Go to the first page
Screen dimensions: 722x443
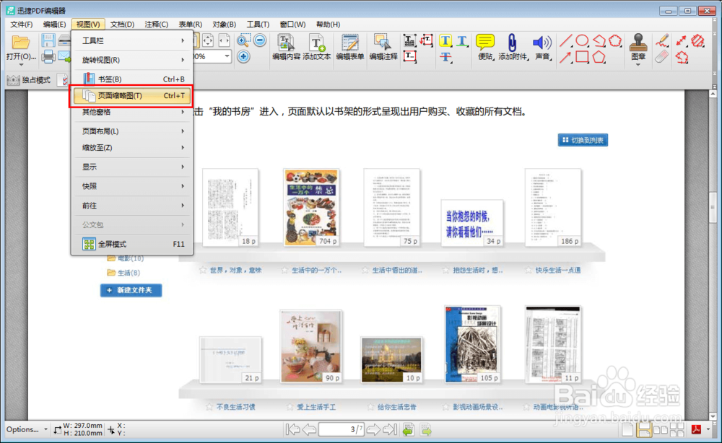tap(292, 430)
